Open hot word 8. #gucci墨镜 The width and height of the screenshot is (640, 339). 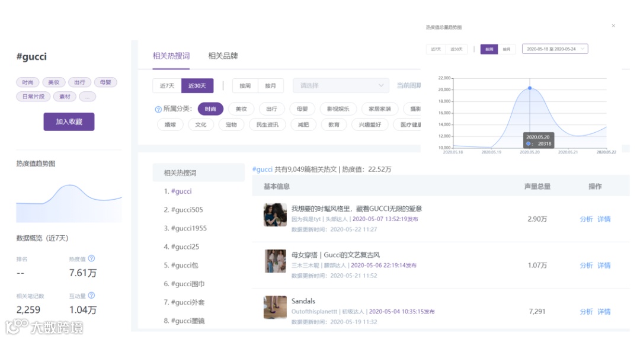pyautogui.click(x=184, y=321)
